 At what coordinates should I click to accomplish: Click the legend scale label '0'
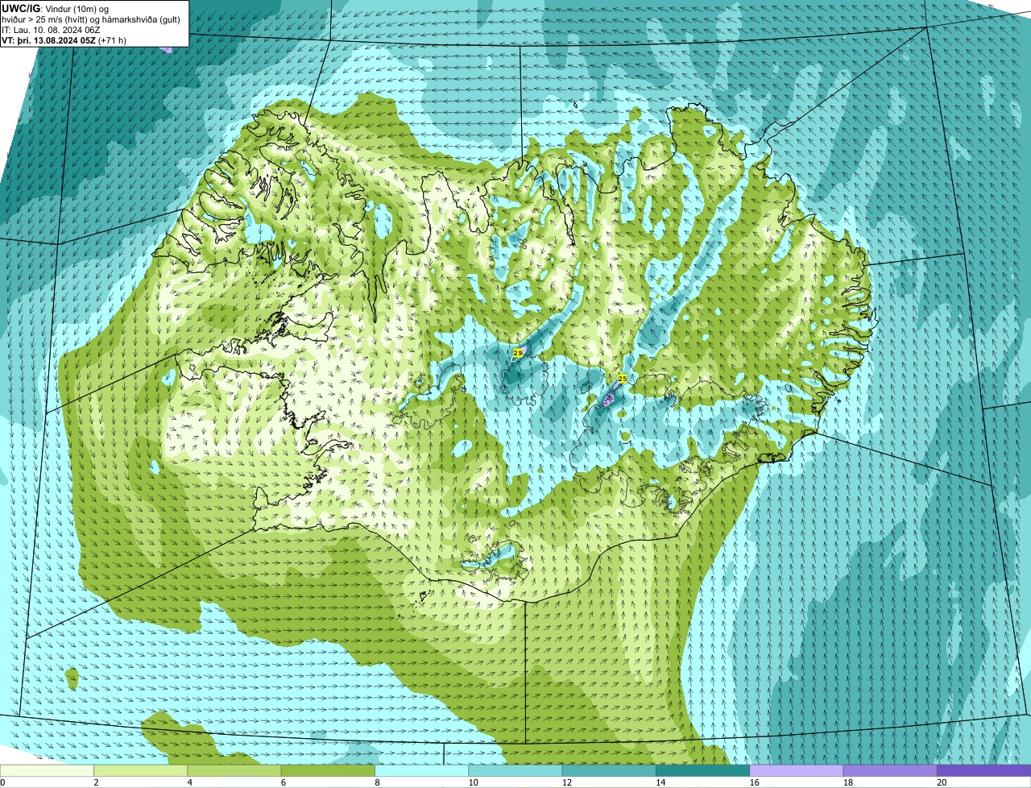click(x=3, y=782)
